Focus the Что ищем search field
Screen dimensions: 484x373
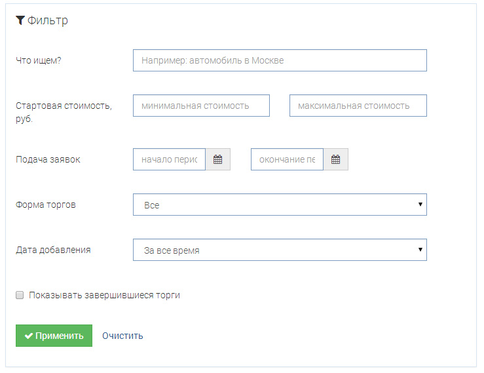point(280,60)
